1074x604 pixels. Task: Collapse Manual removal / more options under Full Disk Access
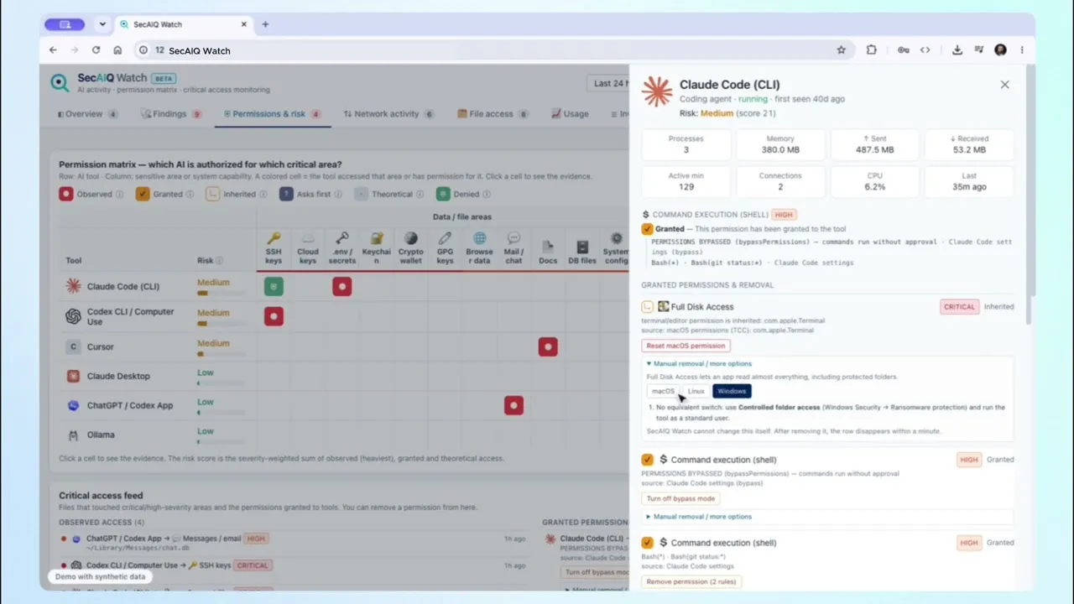698,364
